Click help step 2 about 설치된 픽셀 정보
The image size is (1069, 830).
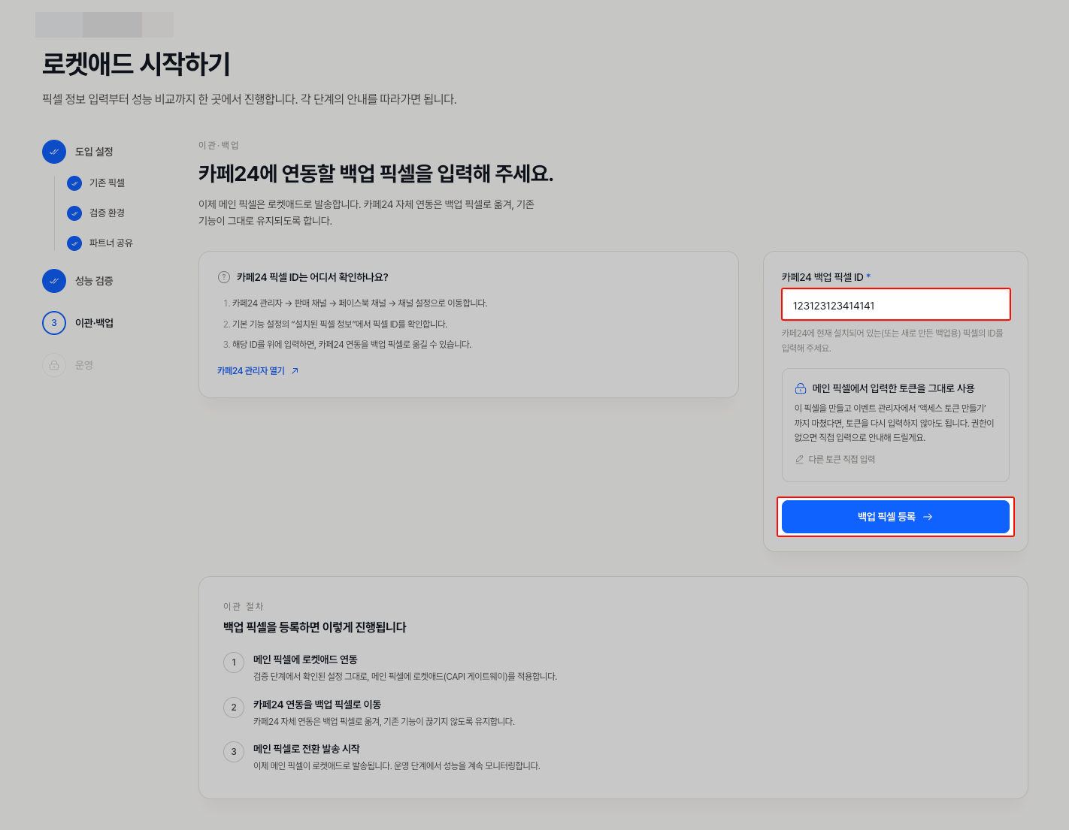[x=335, y=324]
